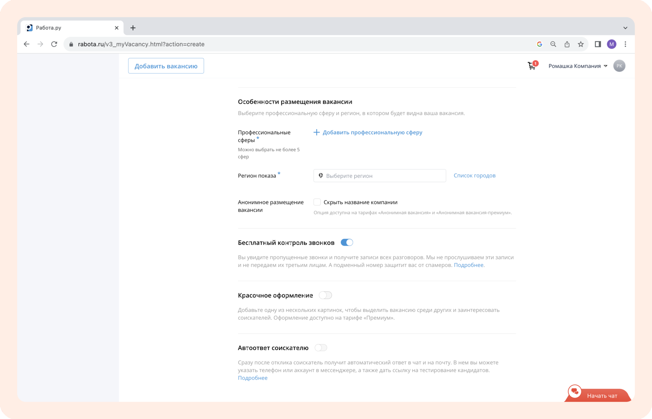Click the Добавить вакансию button
The width and height of the screenshot is (652, 419).
pyautogui.click(x=166, y=66)
